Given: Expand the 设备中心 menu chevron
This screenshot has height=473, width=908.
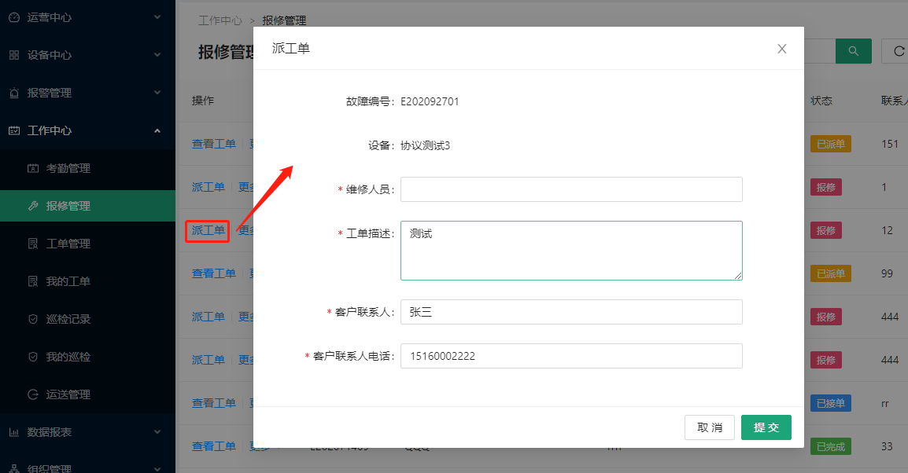Looking at the screenshot, I should click(x=157, y=55).
